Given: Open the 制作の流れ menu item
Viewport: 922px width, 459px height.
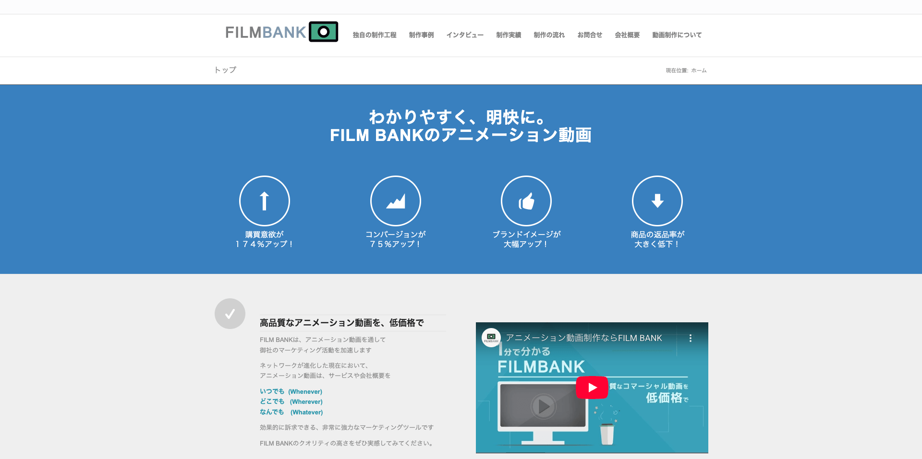Looking at the screenshot, I should (x=549, y=35).
